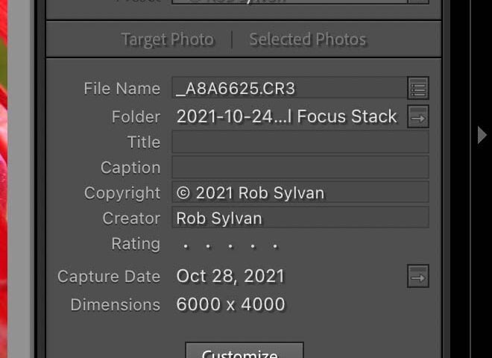
Task: Click the _A8A6625.CR3 File Name field
Action: point(289,88)
